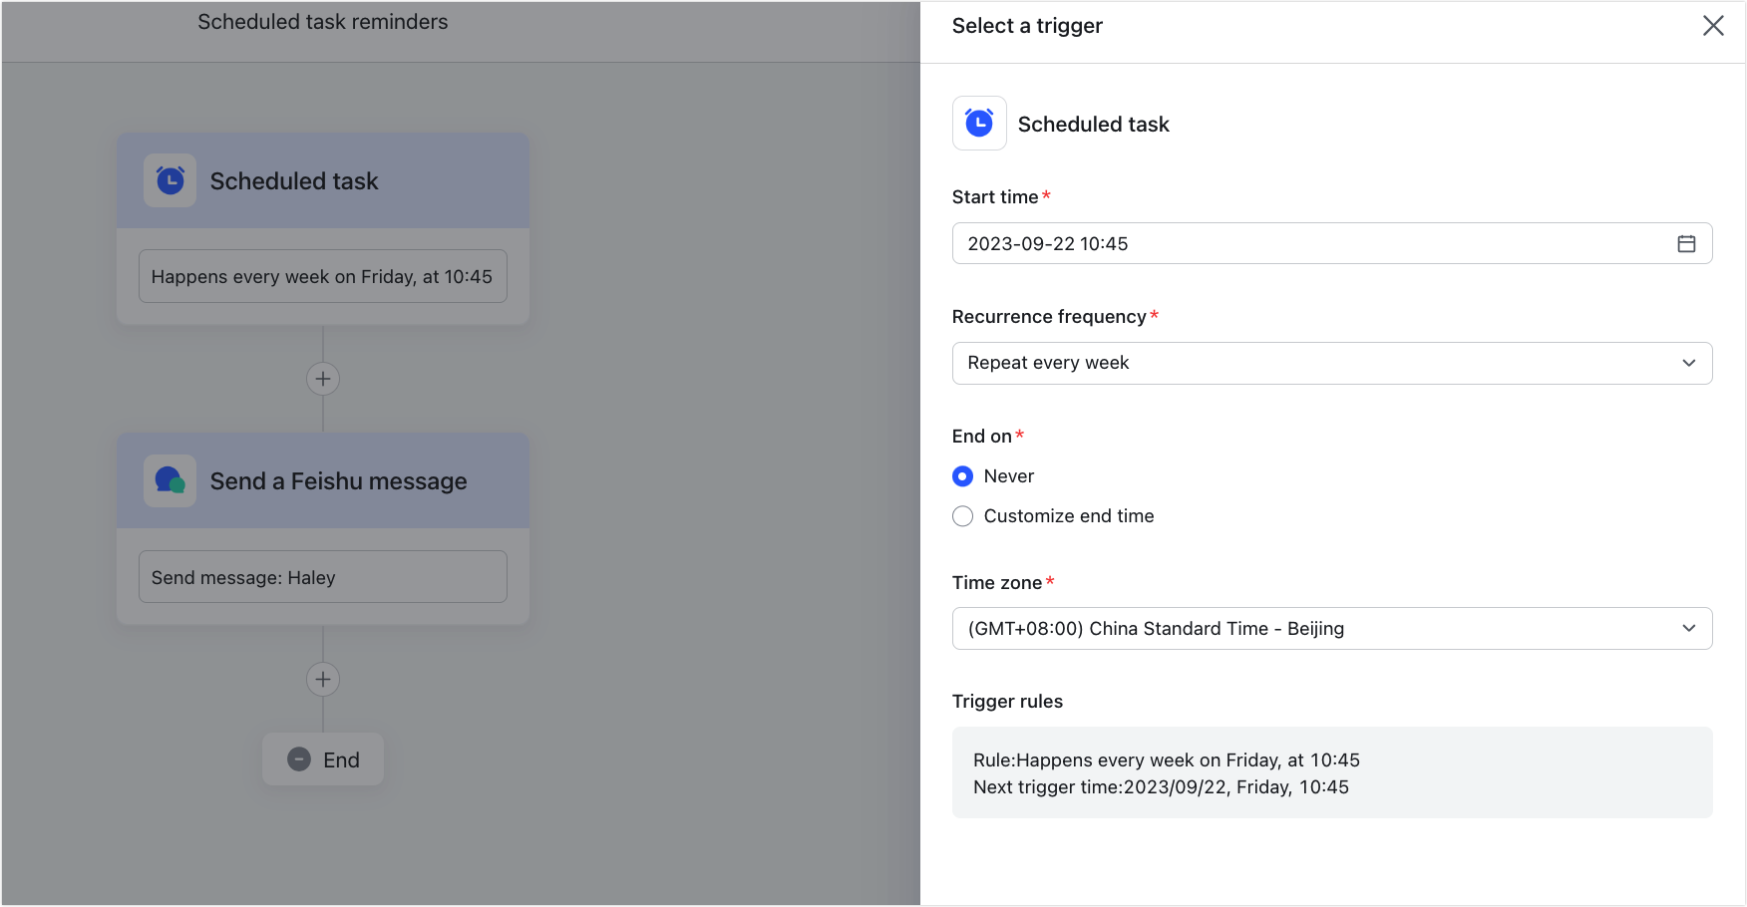
Task: Click the alarm clock icon in trigger panel
Action: click(979, 124)
